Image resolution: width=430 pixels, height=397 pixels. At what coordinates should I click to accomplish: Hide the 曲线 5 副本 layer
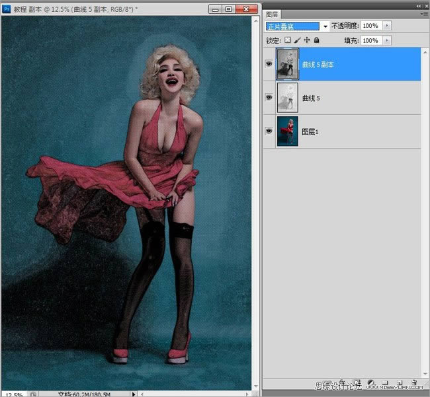click(269, 64)
